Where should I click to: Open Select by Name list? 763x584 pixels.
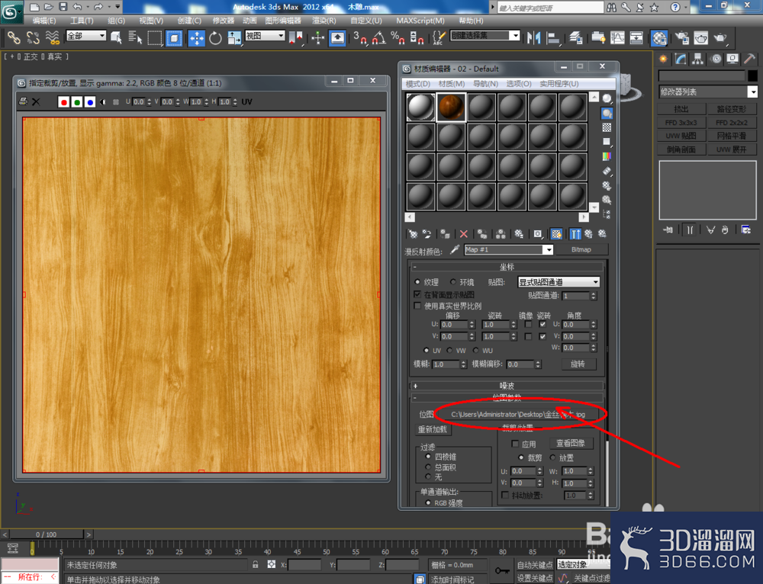(x=135, y=37)
